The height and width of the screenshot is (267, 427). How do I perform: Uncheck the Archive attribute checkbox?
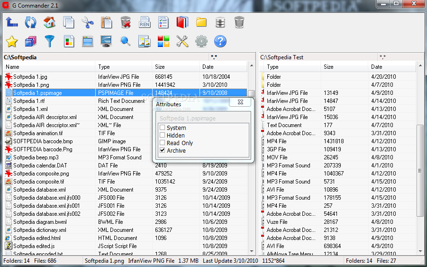162,150
